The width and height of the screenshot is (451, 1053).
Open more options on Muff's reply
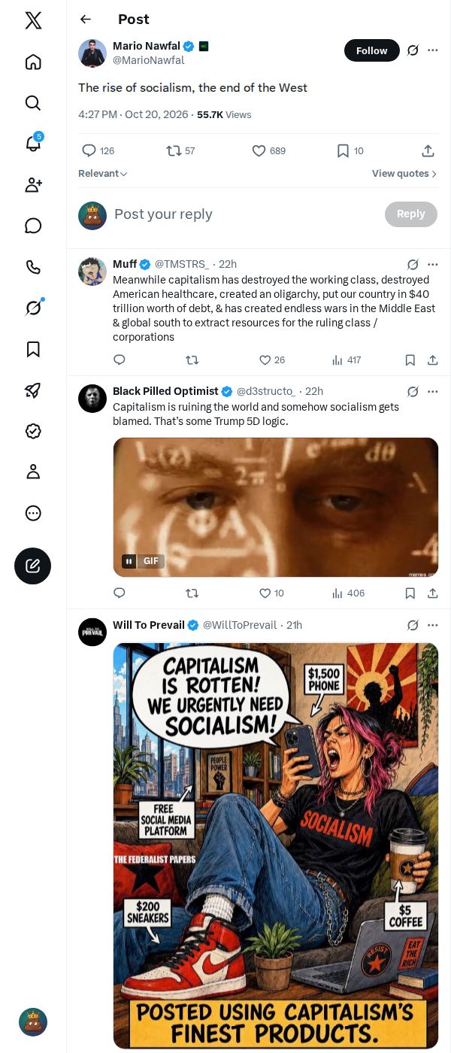pyautogui.click(x=432, y=264)
